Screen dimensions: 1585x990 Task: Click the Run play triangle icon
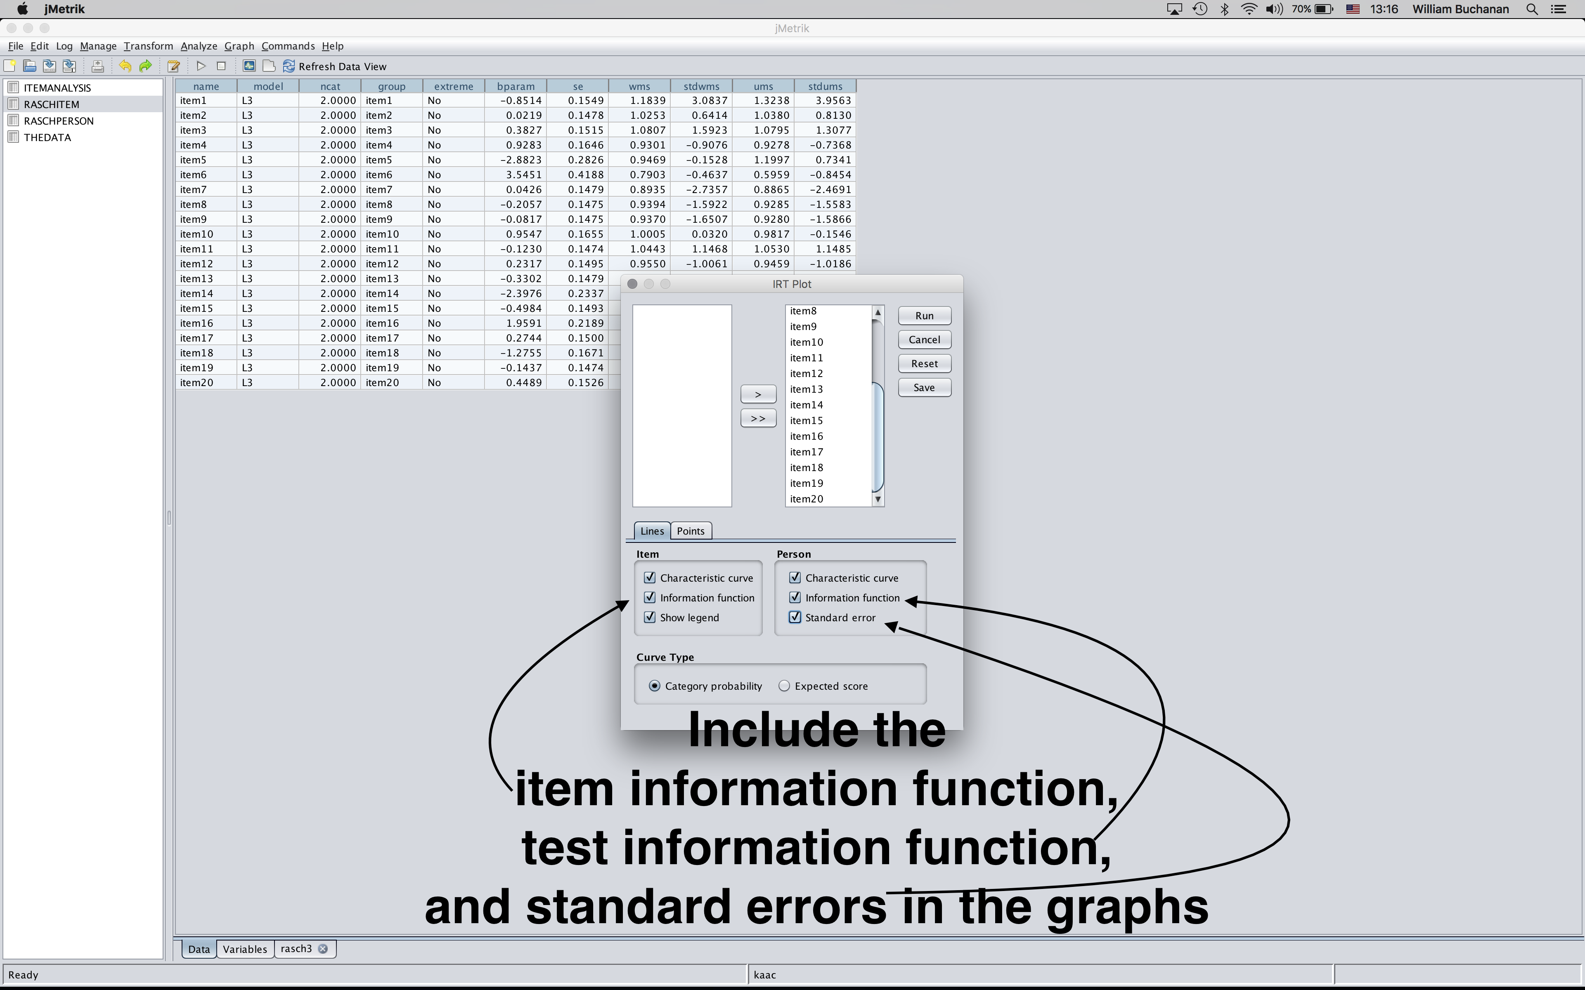click(x=201, y=66)
